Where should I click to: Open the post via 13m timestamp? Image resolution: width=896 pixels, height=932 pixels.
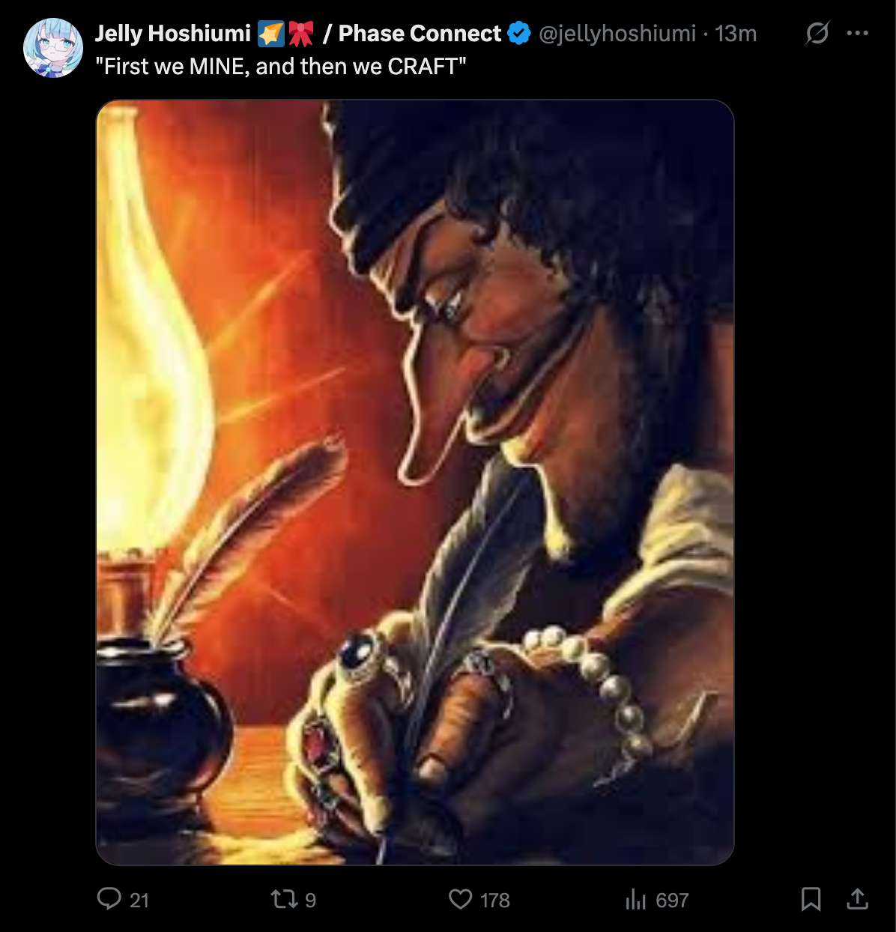[x=736, y=34]
